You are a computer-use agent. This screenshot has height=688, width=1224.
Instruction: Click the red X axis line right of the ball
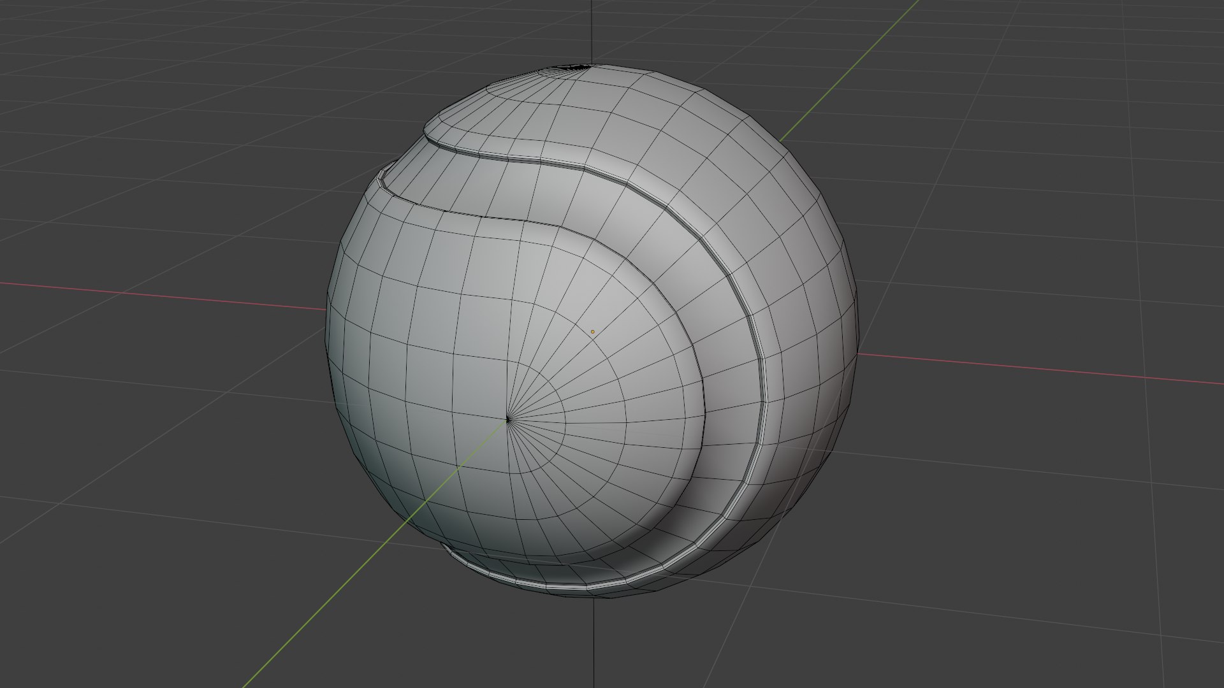click(1039, 368)
